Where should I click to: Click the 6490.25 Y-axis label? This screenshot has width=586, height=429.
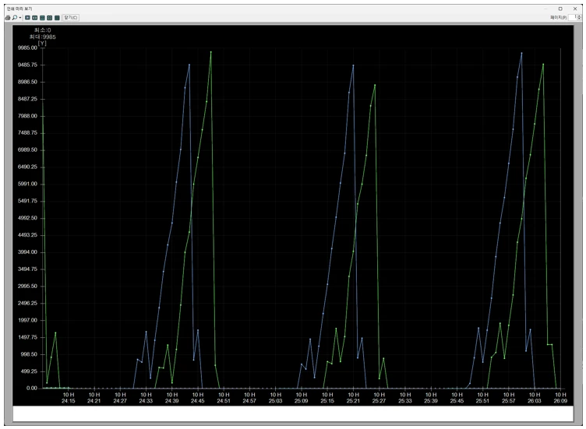(27, 167)
